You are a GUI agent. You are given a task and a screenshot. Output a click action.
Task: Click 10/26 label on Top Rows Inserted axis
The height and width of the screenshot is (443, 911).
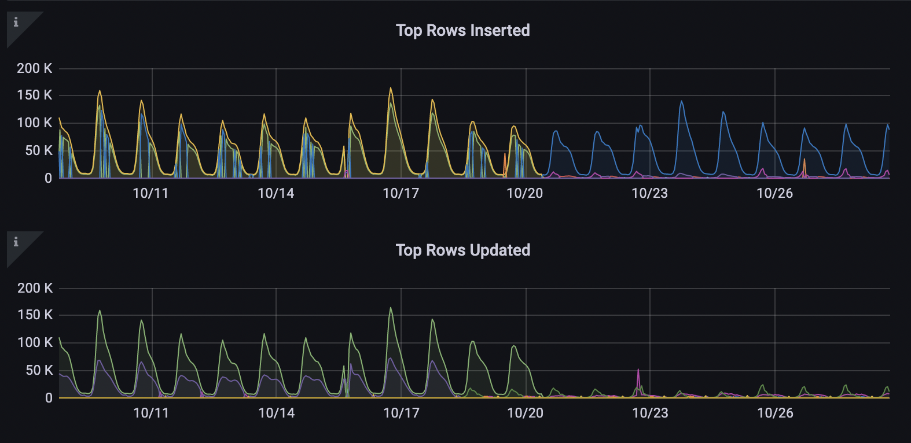click(774, 194)
